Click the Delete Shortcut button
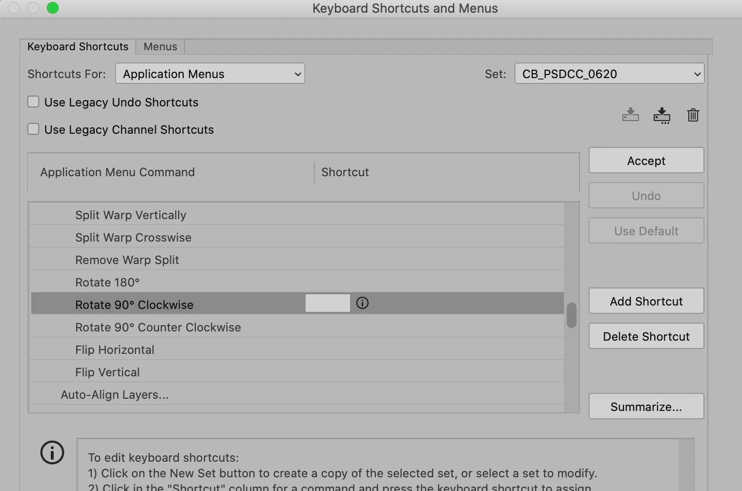The width and height of the screenshot is (742, 491). [646, 336]
